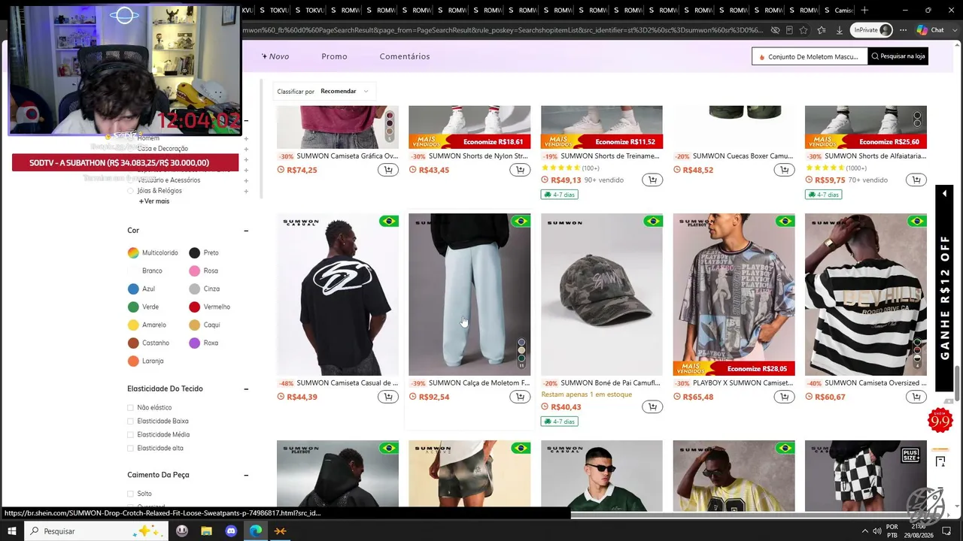Image resolution: width=963 pixels, height=541 pixels.
Task: Open the Promo store tab
Action: tap(334, 56)
